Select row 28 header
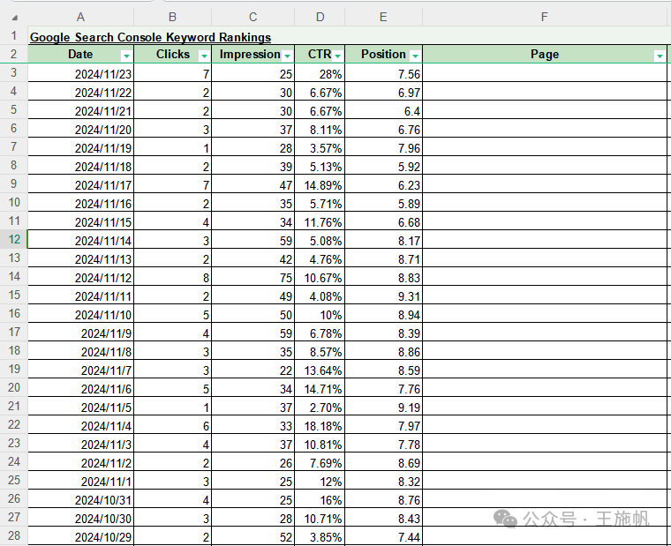 (14, 535)
